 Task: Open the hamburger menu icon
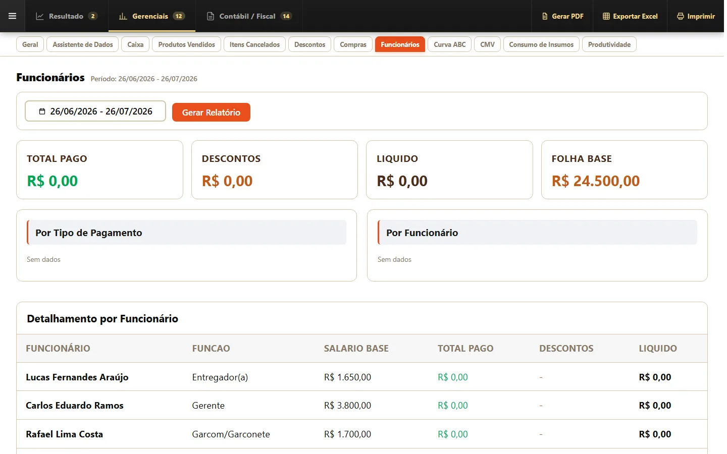coord(13,16)
